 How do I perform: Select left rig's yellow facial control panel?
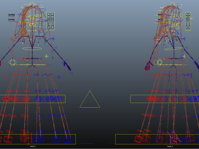51,22
